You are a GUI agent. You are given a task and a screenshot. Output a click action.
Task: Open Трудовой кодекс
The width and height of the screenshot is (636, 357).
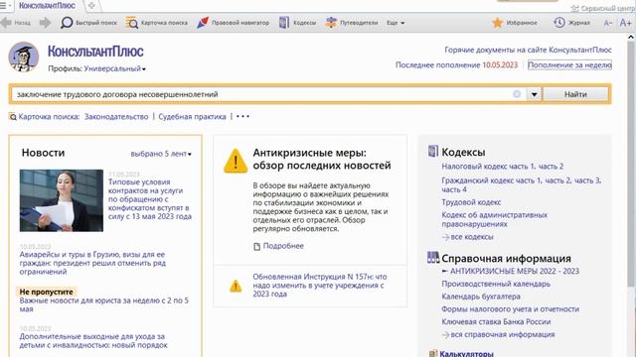click(x=471, y=202)
